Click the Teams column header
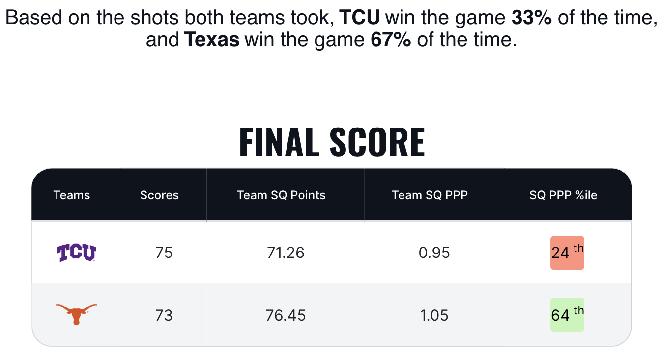The height and width of the screenshot is (358, 661). (x=72, y=195)
